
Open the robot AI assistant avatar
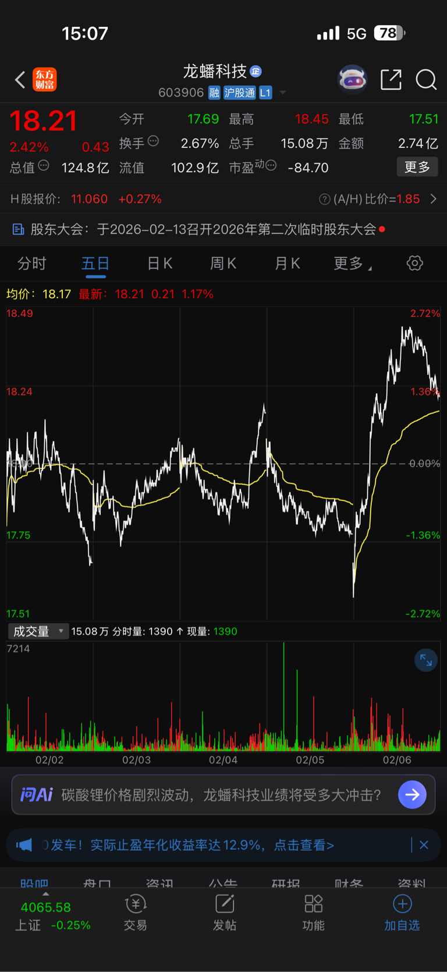click(x=353, y=79)
